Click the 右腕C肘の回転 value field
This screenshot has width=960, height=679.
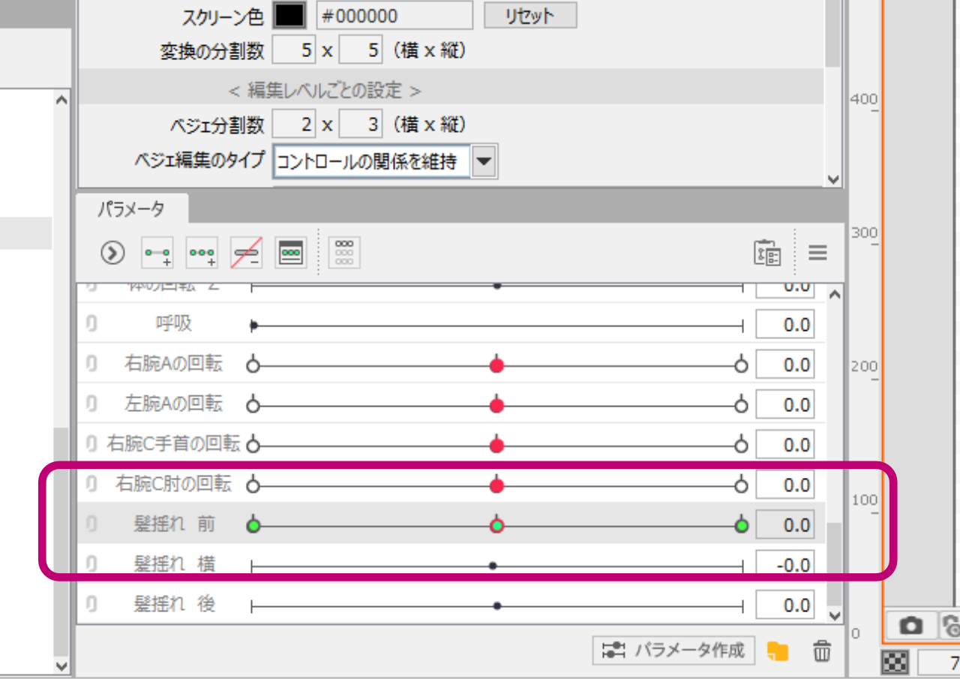click(785, 485)
